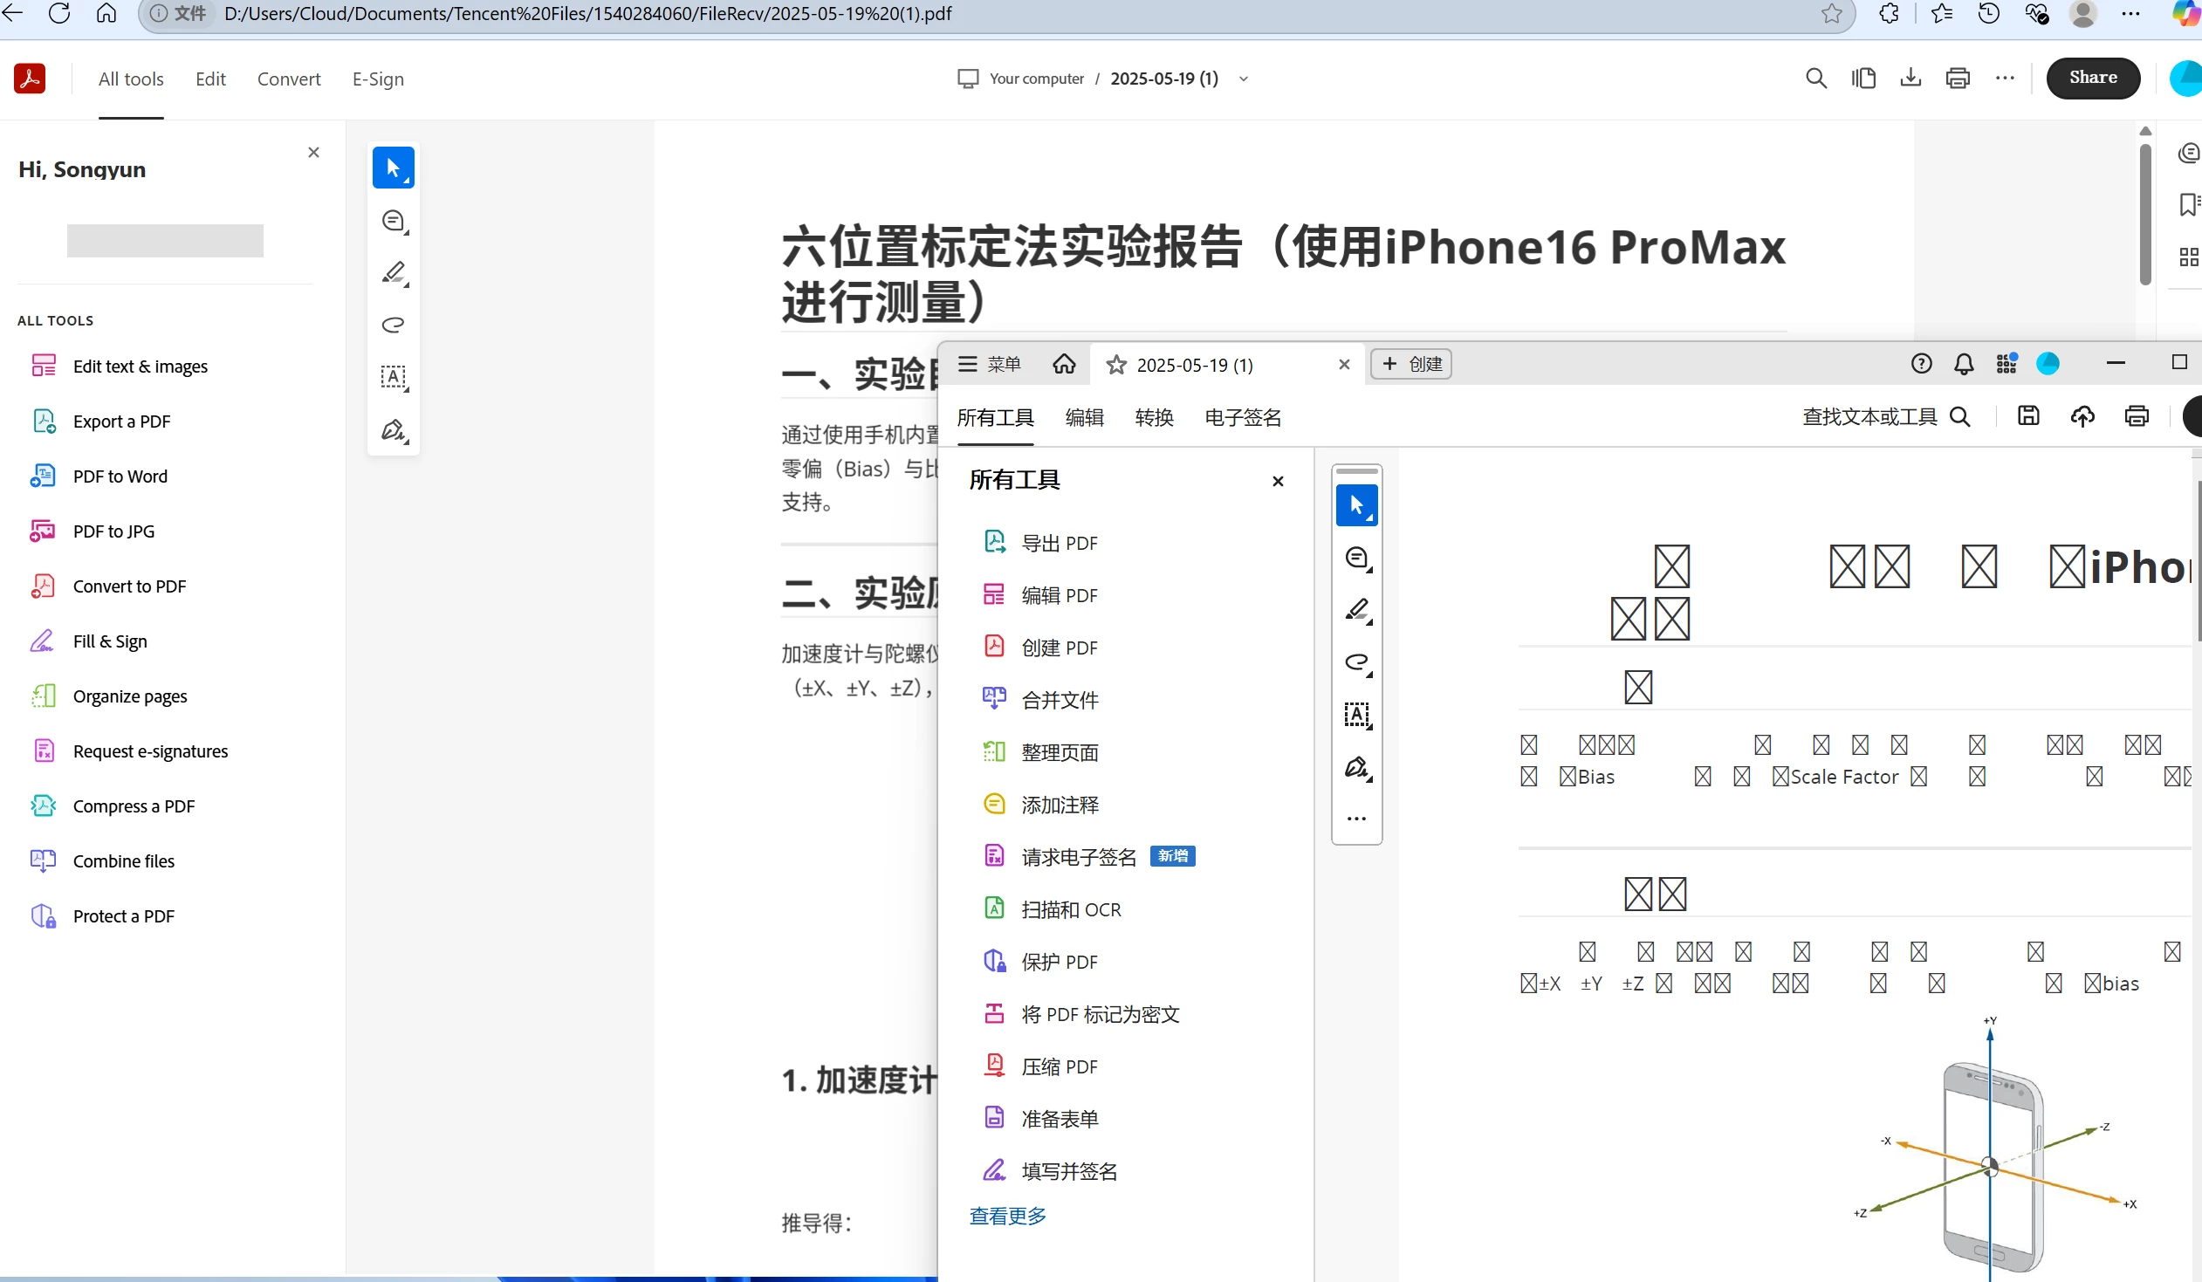Select the text box selection tool
The image size is (2202, 1282).
[394, 378]
